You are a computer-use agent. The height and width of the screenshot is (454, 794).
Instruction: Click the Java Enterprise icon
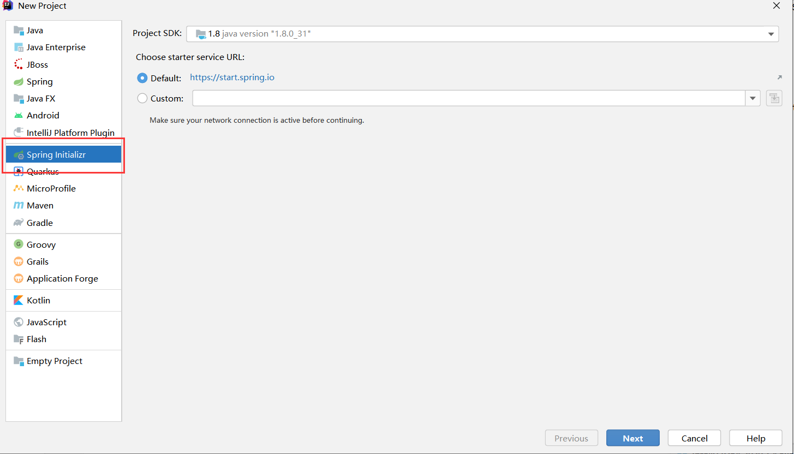pos(19,47)
